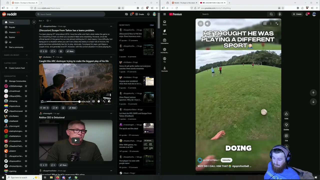Toggle fullscreen on the YouTube short
320x180 pixels.
(277, 24)
